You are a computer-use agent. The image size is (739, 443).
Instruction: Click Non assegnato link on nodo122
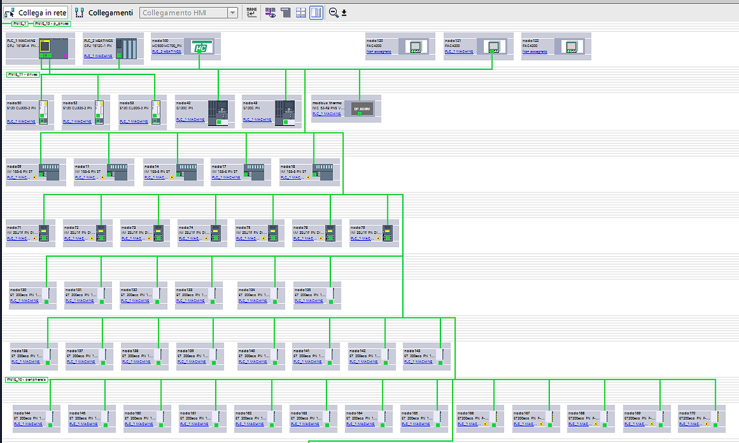click(535, 51)
